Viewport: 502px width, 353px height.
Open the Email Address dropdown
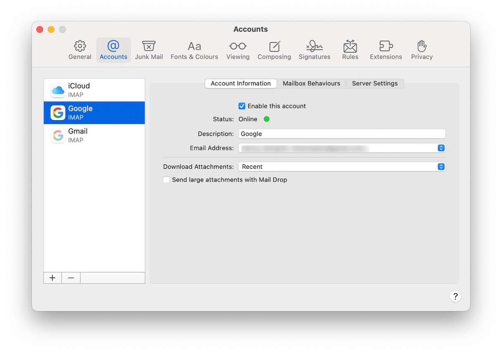point(441,148)
